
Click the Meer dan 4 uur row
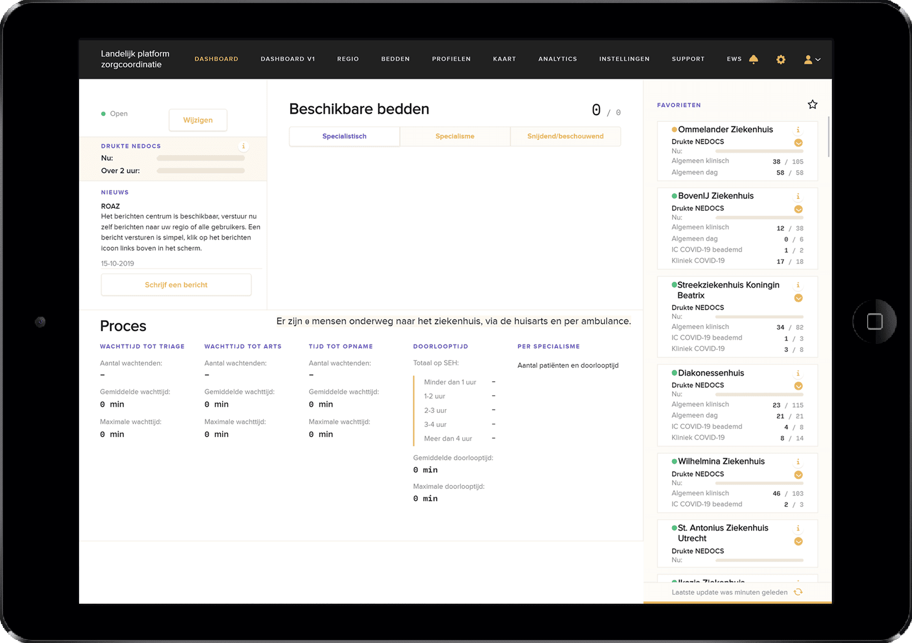point(460,439)
